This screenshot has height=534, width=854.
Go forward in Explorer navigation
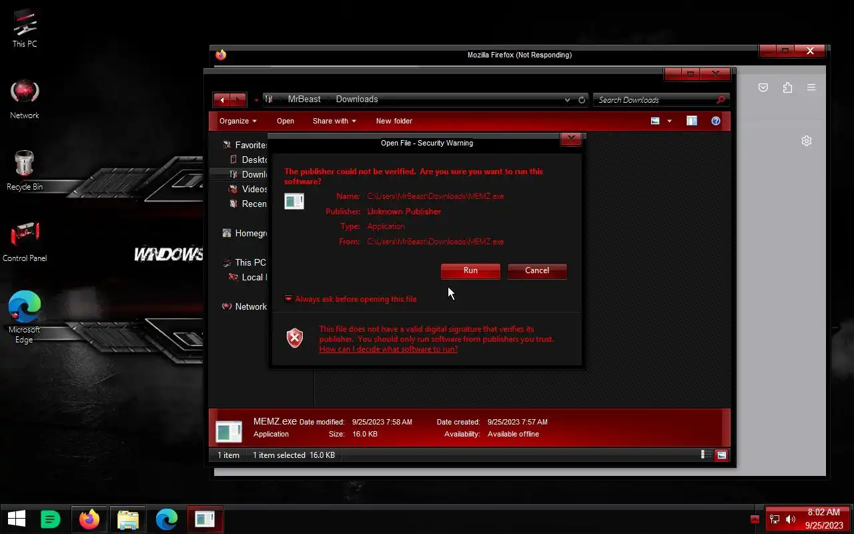point(239,100)
